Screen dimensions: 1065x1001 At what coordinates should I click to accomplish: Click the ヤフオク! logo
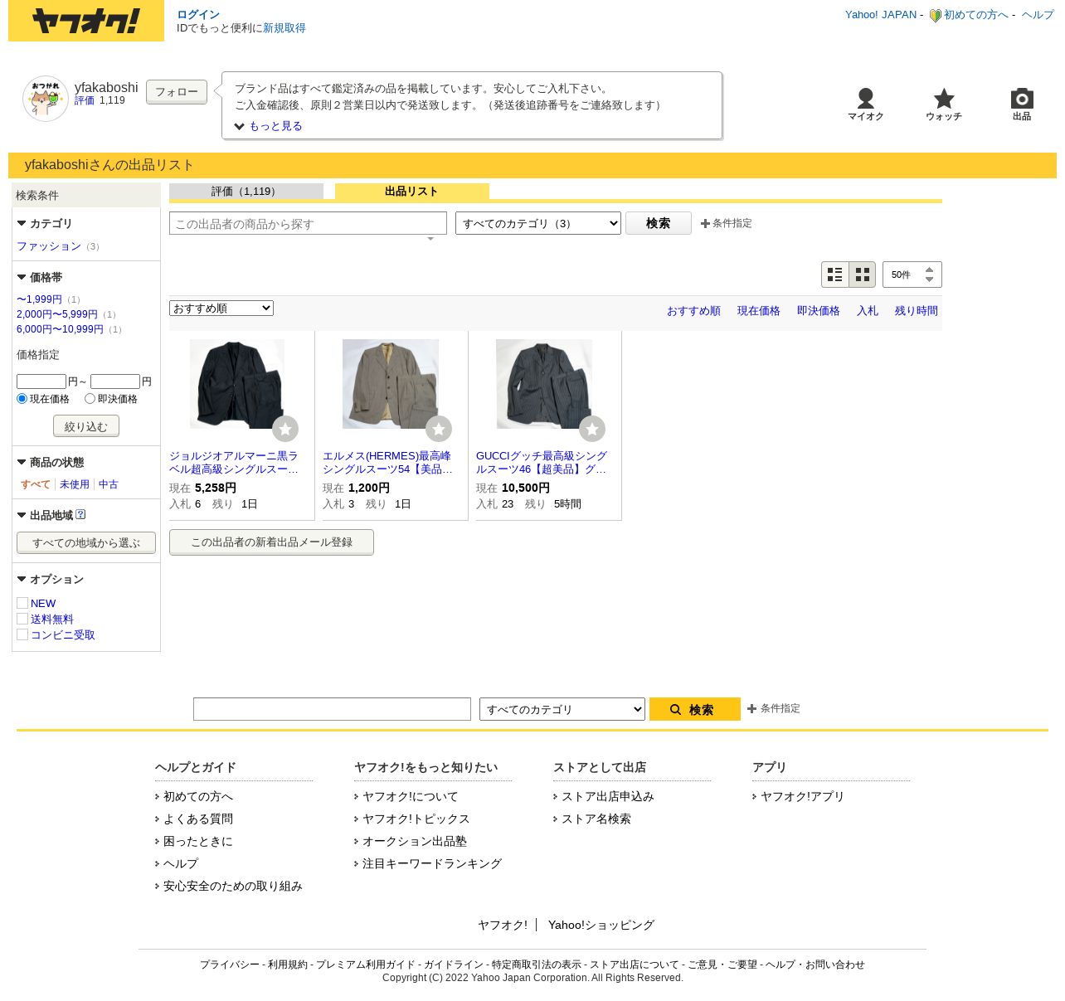pos(86,21)
